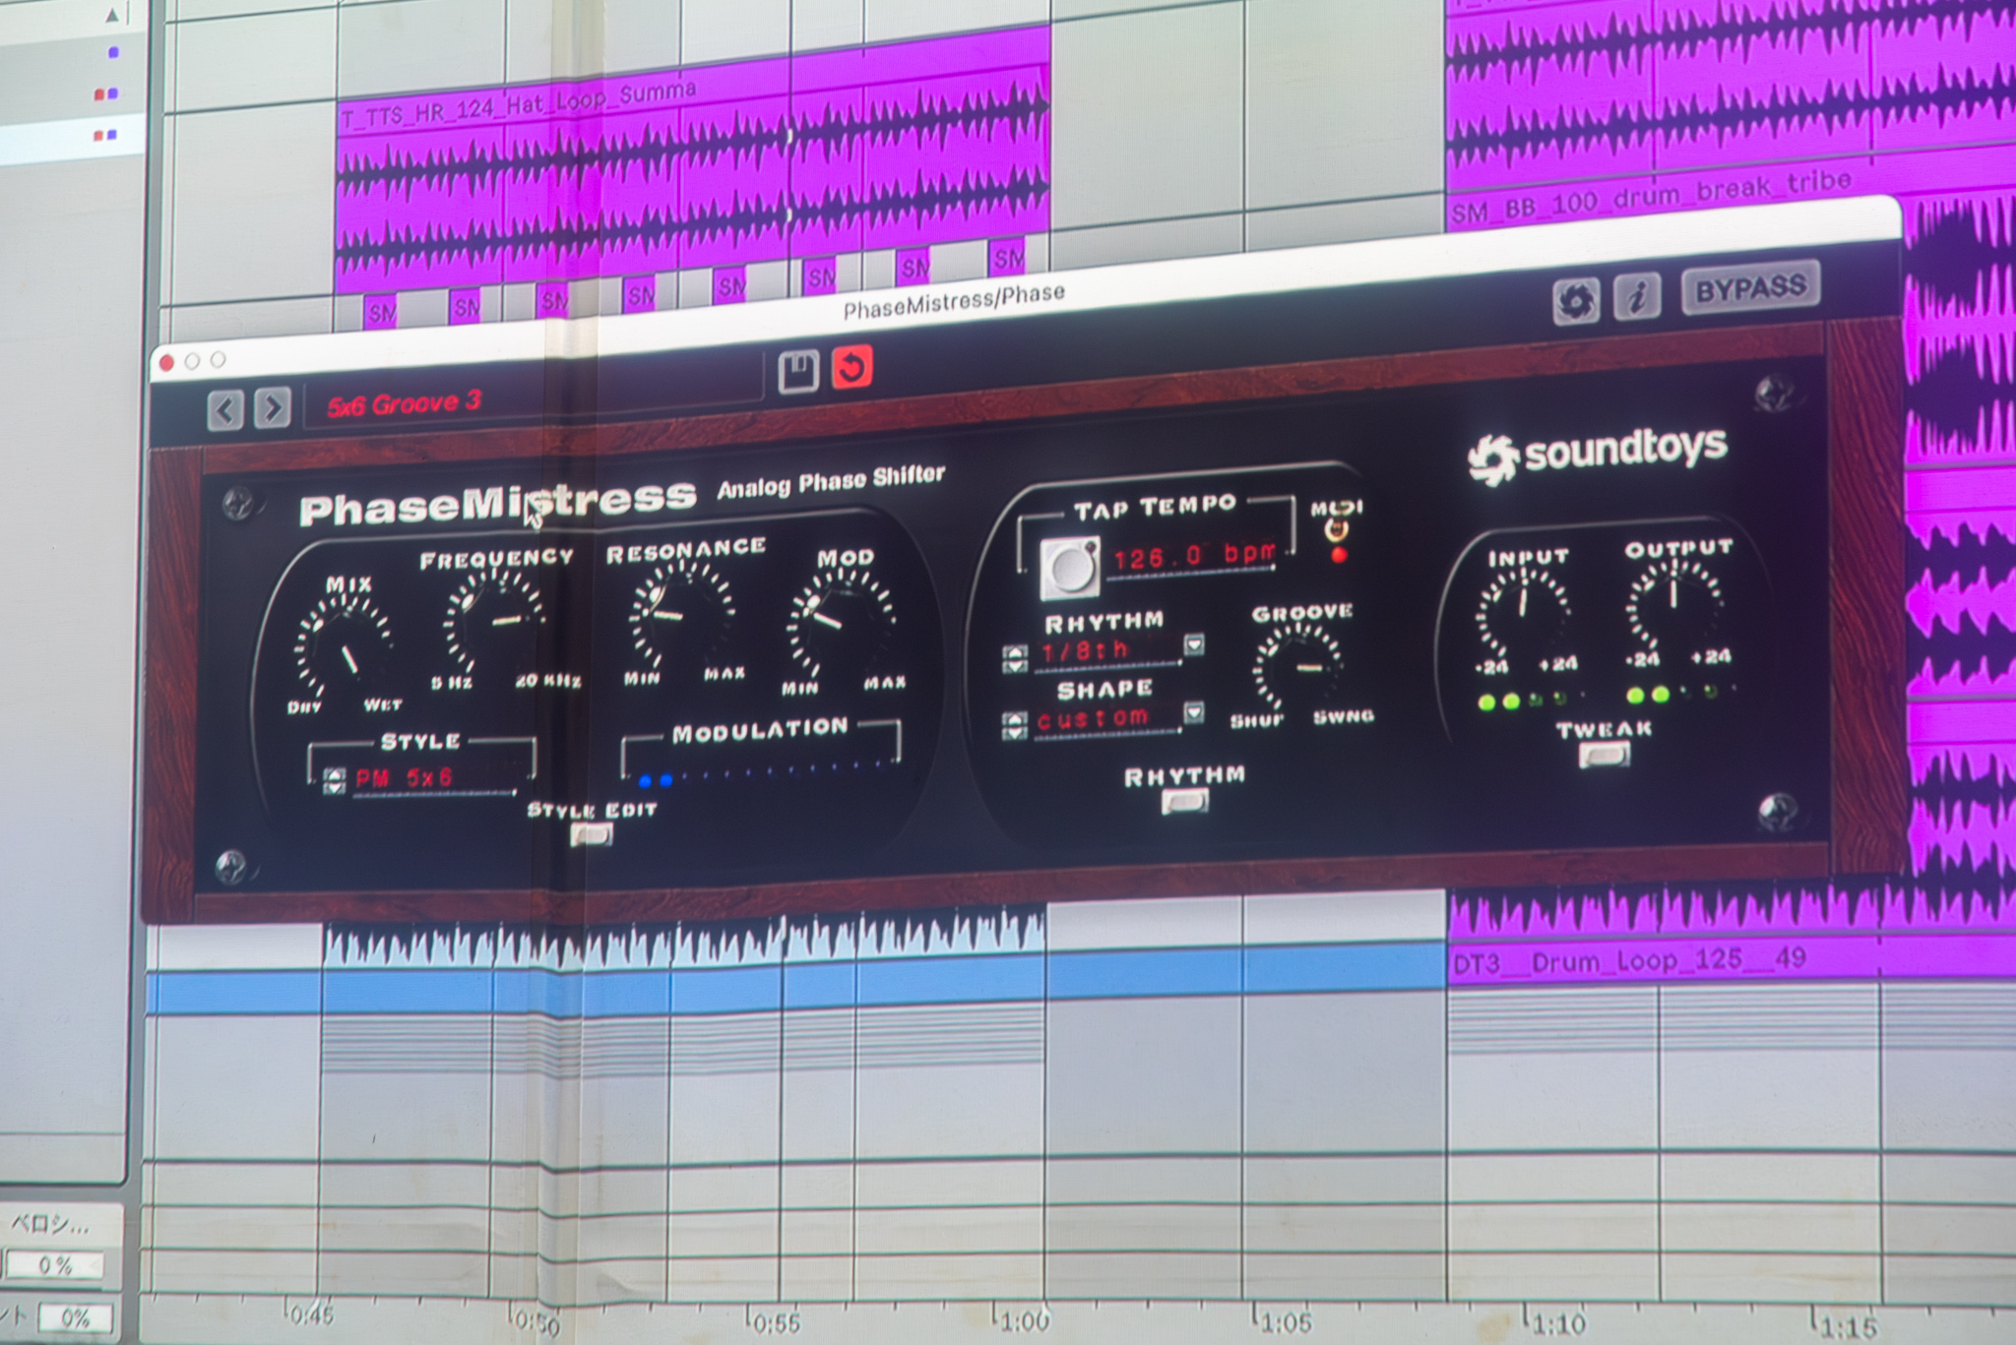
Task: Click the info 'i' icon
Action: (1636, 296)
